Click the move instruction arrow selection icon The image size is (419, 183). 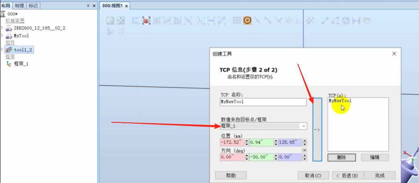coord(211,20)
